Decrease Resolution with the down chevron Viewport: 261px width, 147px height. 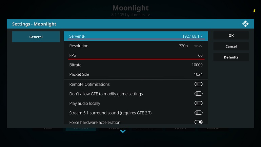tap(196, 46)
